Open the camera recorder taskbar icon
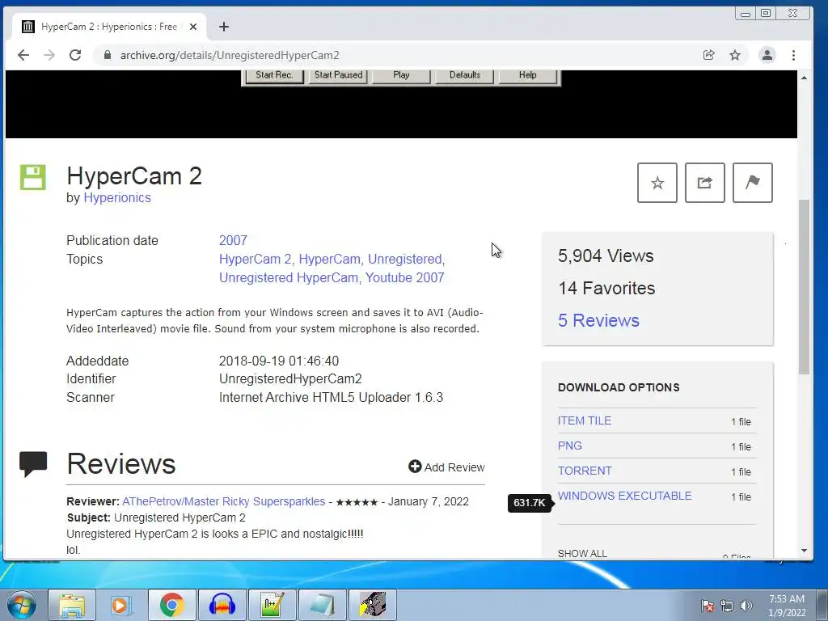The width and height of the screenshot is (828, 621). (372, 605)
